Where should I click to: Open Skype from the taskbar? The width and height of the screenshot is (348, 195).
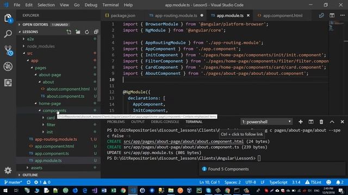(208, 190)
